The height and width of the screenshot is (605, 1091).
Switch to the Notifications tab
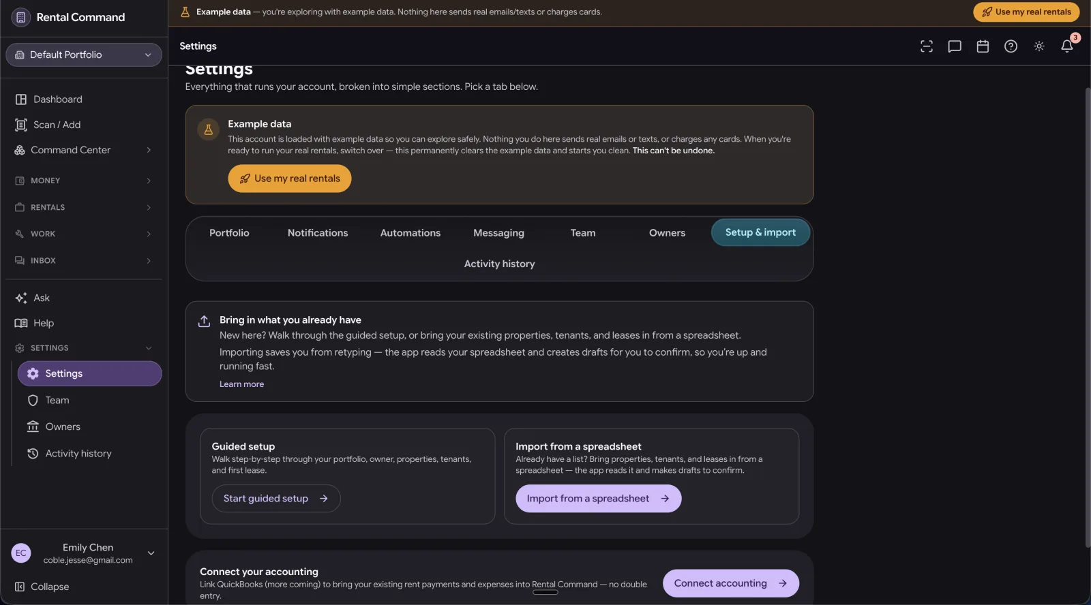coord(318,233)
